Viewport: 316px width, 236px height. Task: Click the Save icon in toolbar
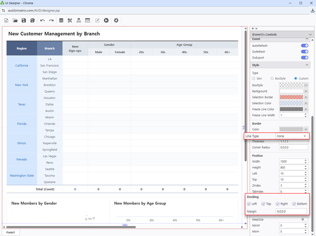[x=24, y=20]
